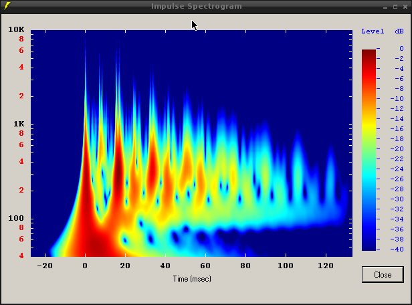Click the lightning bolt window icon
412x305 pixels.
tap(7, 6)
